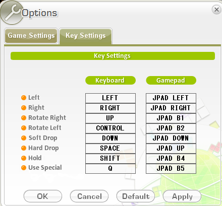Select the JPAD RIGHT gamepad field
Image resolution: width=222 pixels, height=206 pixels.
tap(171, 108)
